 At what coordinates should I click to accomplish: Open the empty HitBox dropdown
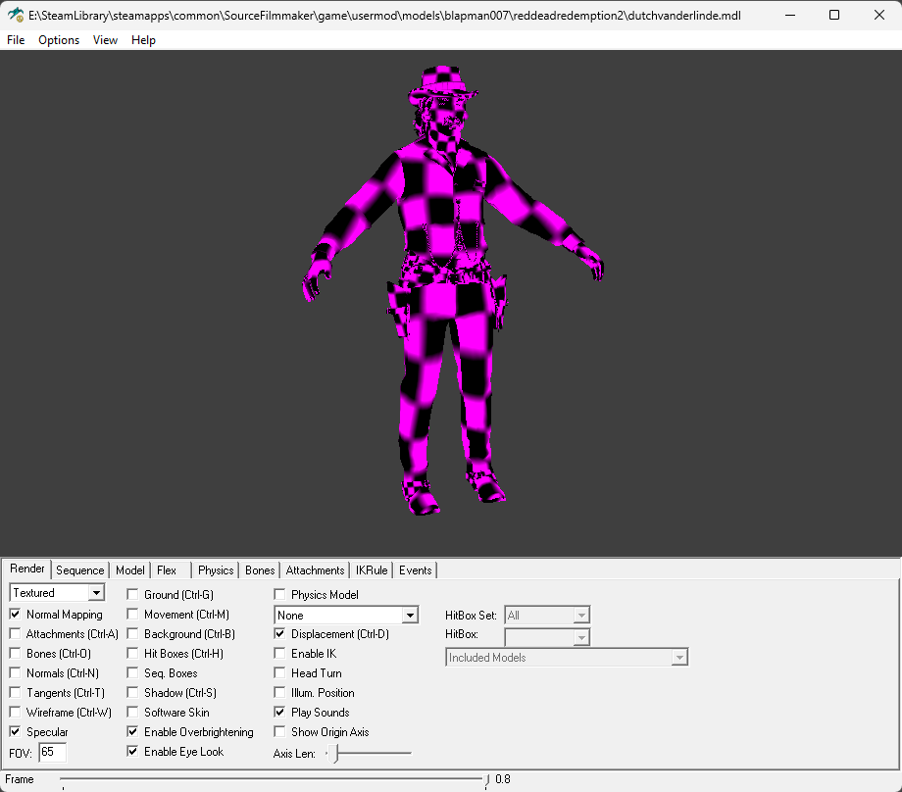coord(547,637)
